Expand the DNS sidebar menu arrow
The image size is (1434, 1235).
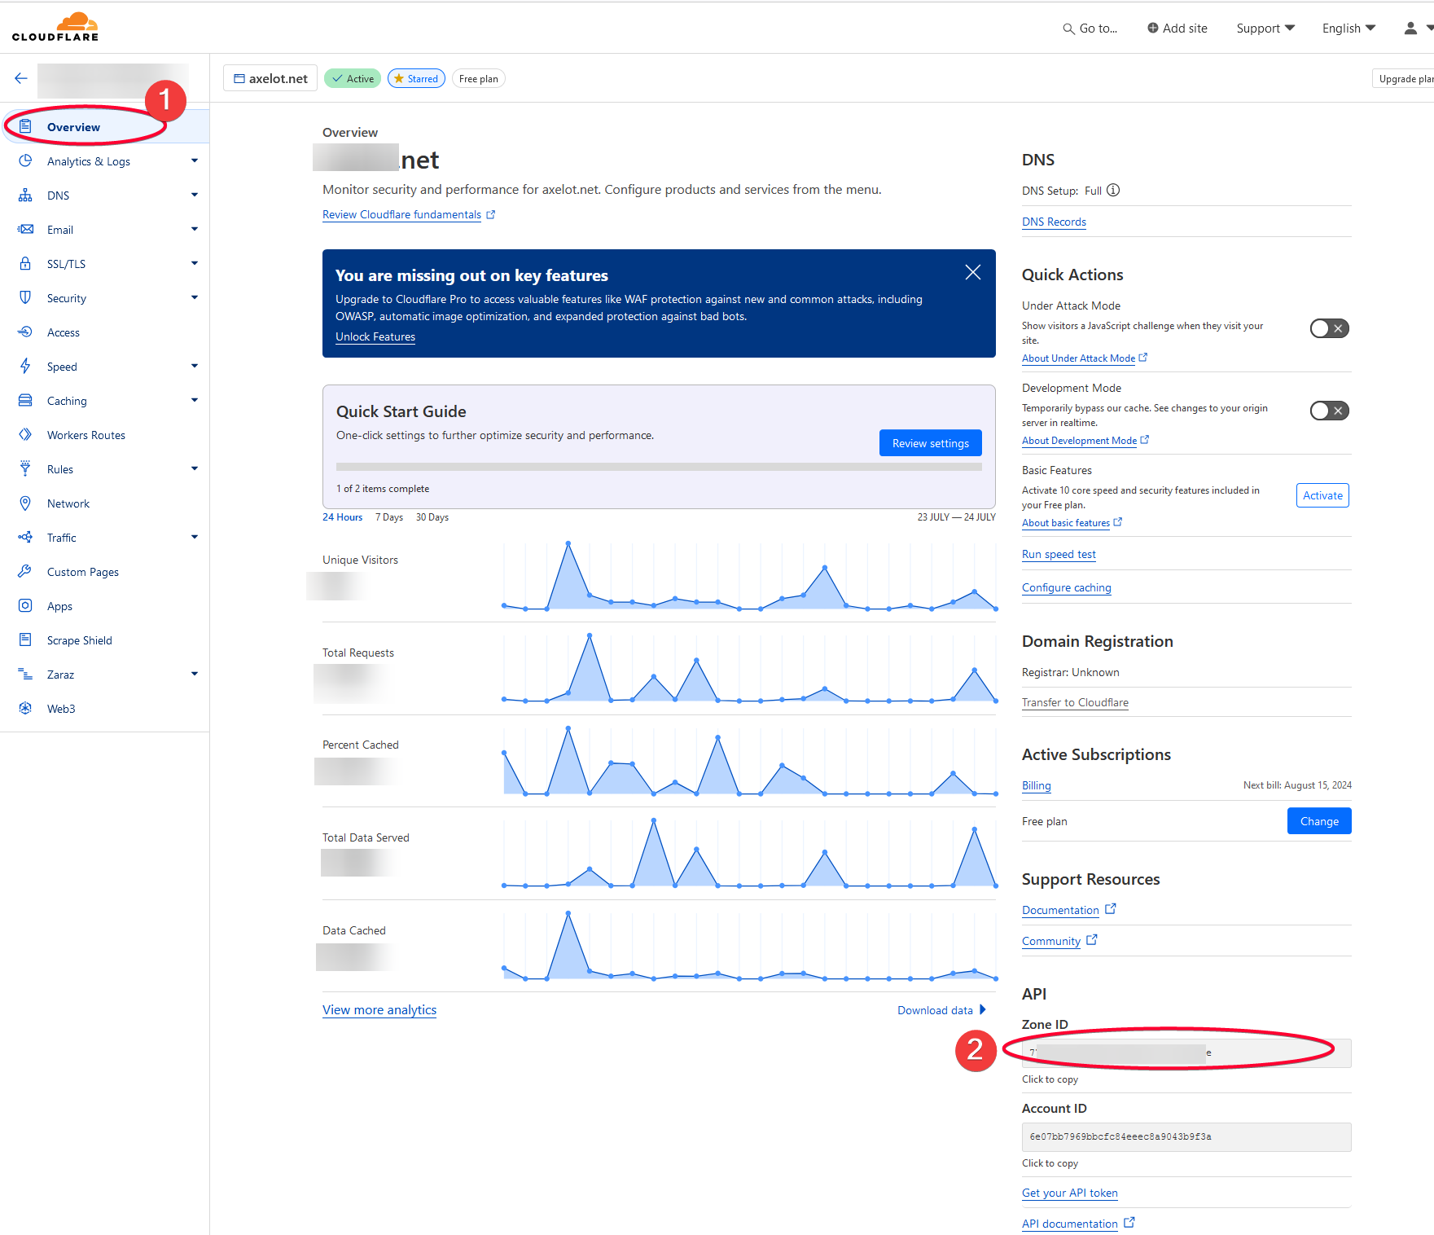(195, 195)
